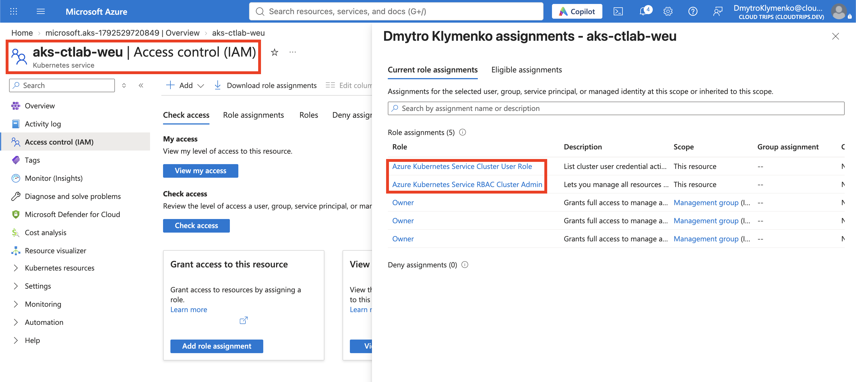Open Diagnose and solve problems
856x382 pixels.
(x=73, y=196)
